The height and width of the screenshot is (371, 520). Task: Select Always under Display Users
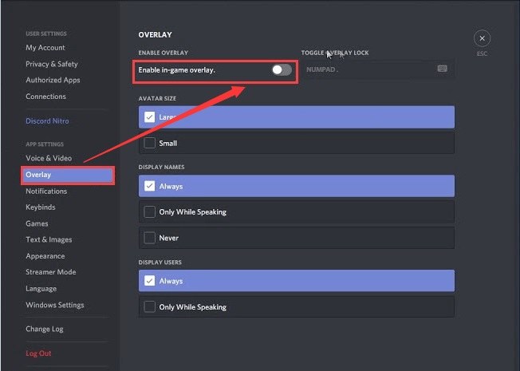(x=150, y=281)
